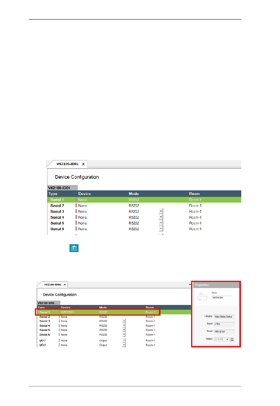Click gray VK2100-ID01 label above second figure's table
Screen dimensions: 280x406
(x=49, y=303)
